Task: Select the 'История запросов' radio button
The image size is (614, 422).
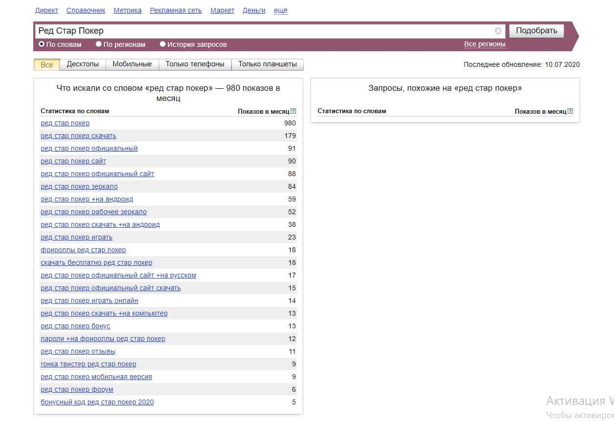Action: (163, 44)
